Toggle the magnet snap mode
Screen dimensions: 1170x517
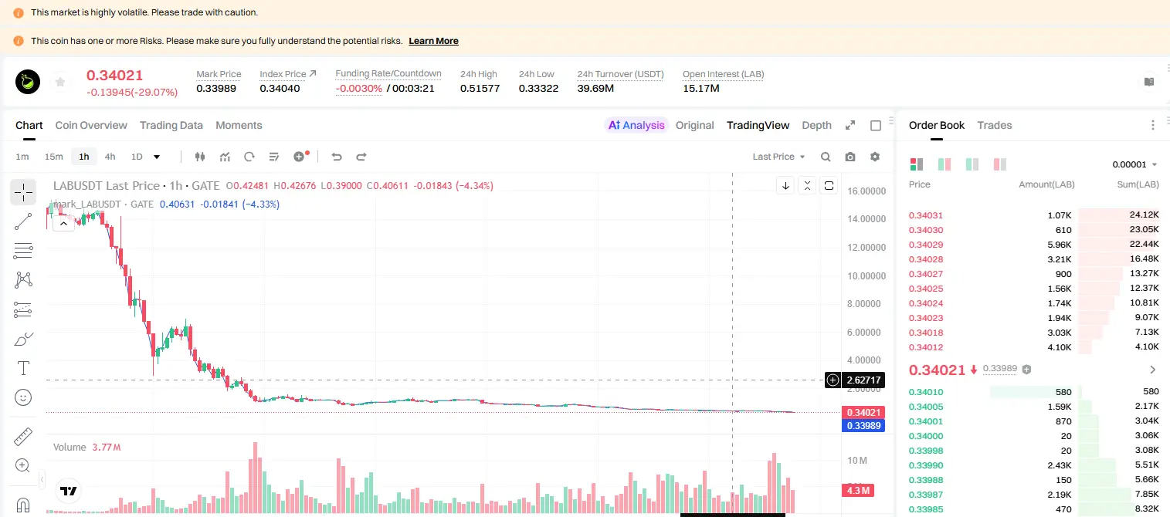coord(23,505)
